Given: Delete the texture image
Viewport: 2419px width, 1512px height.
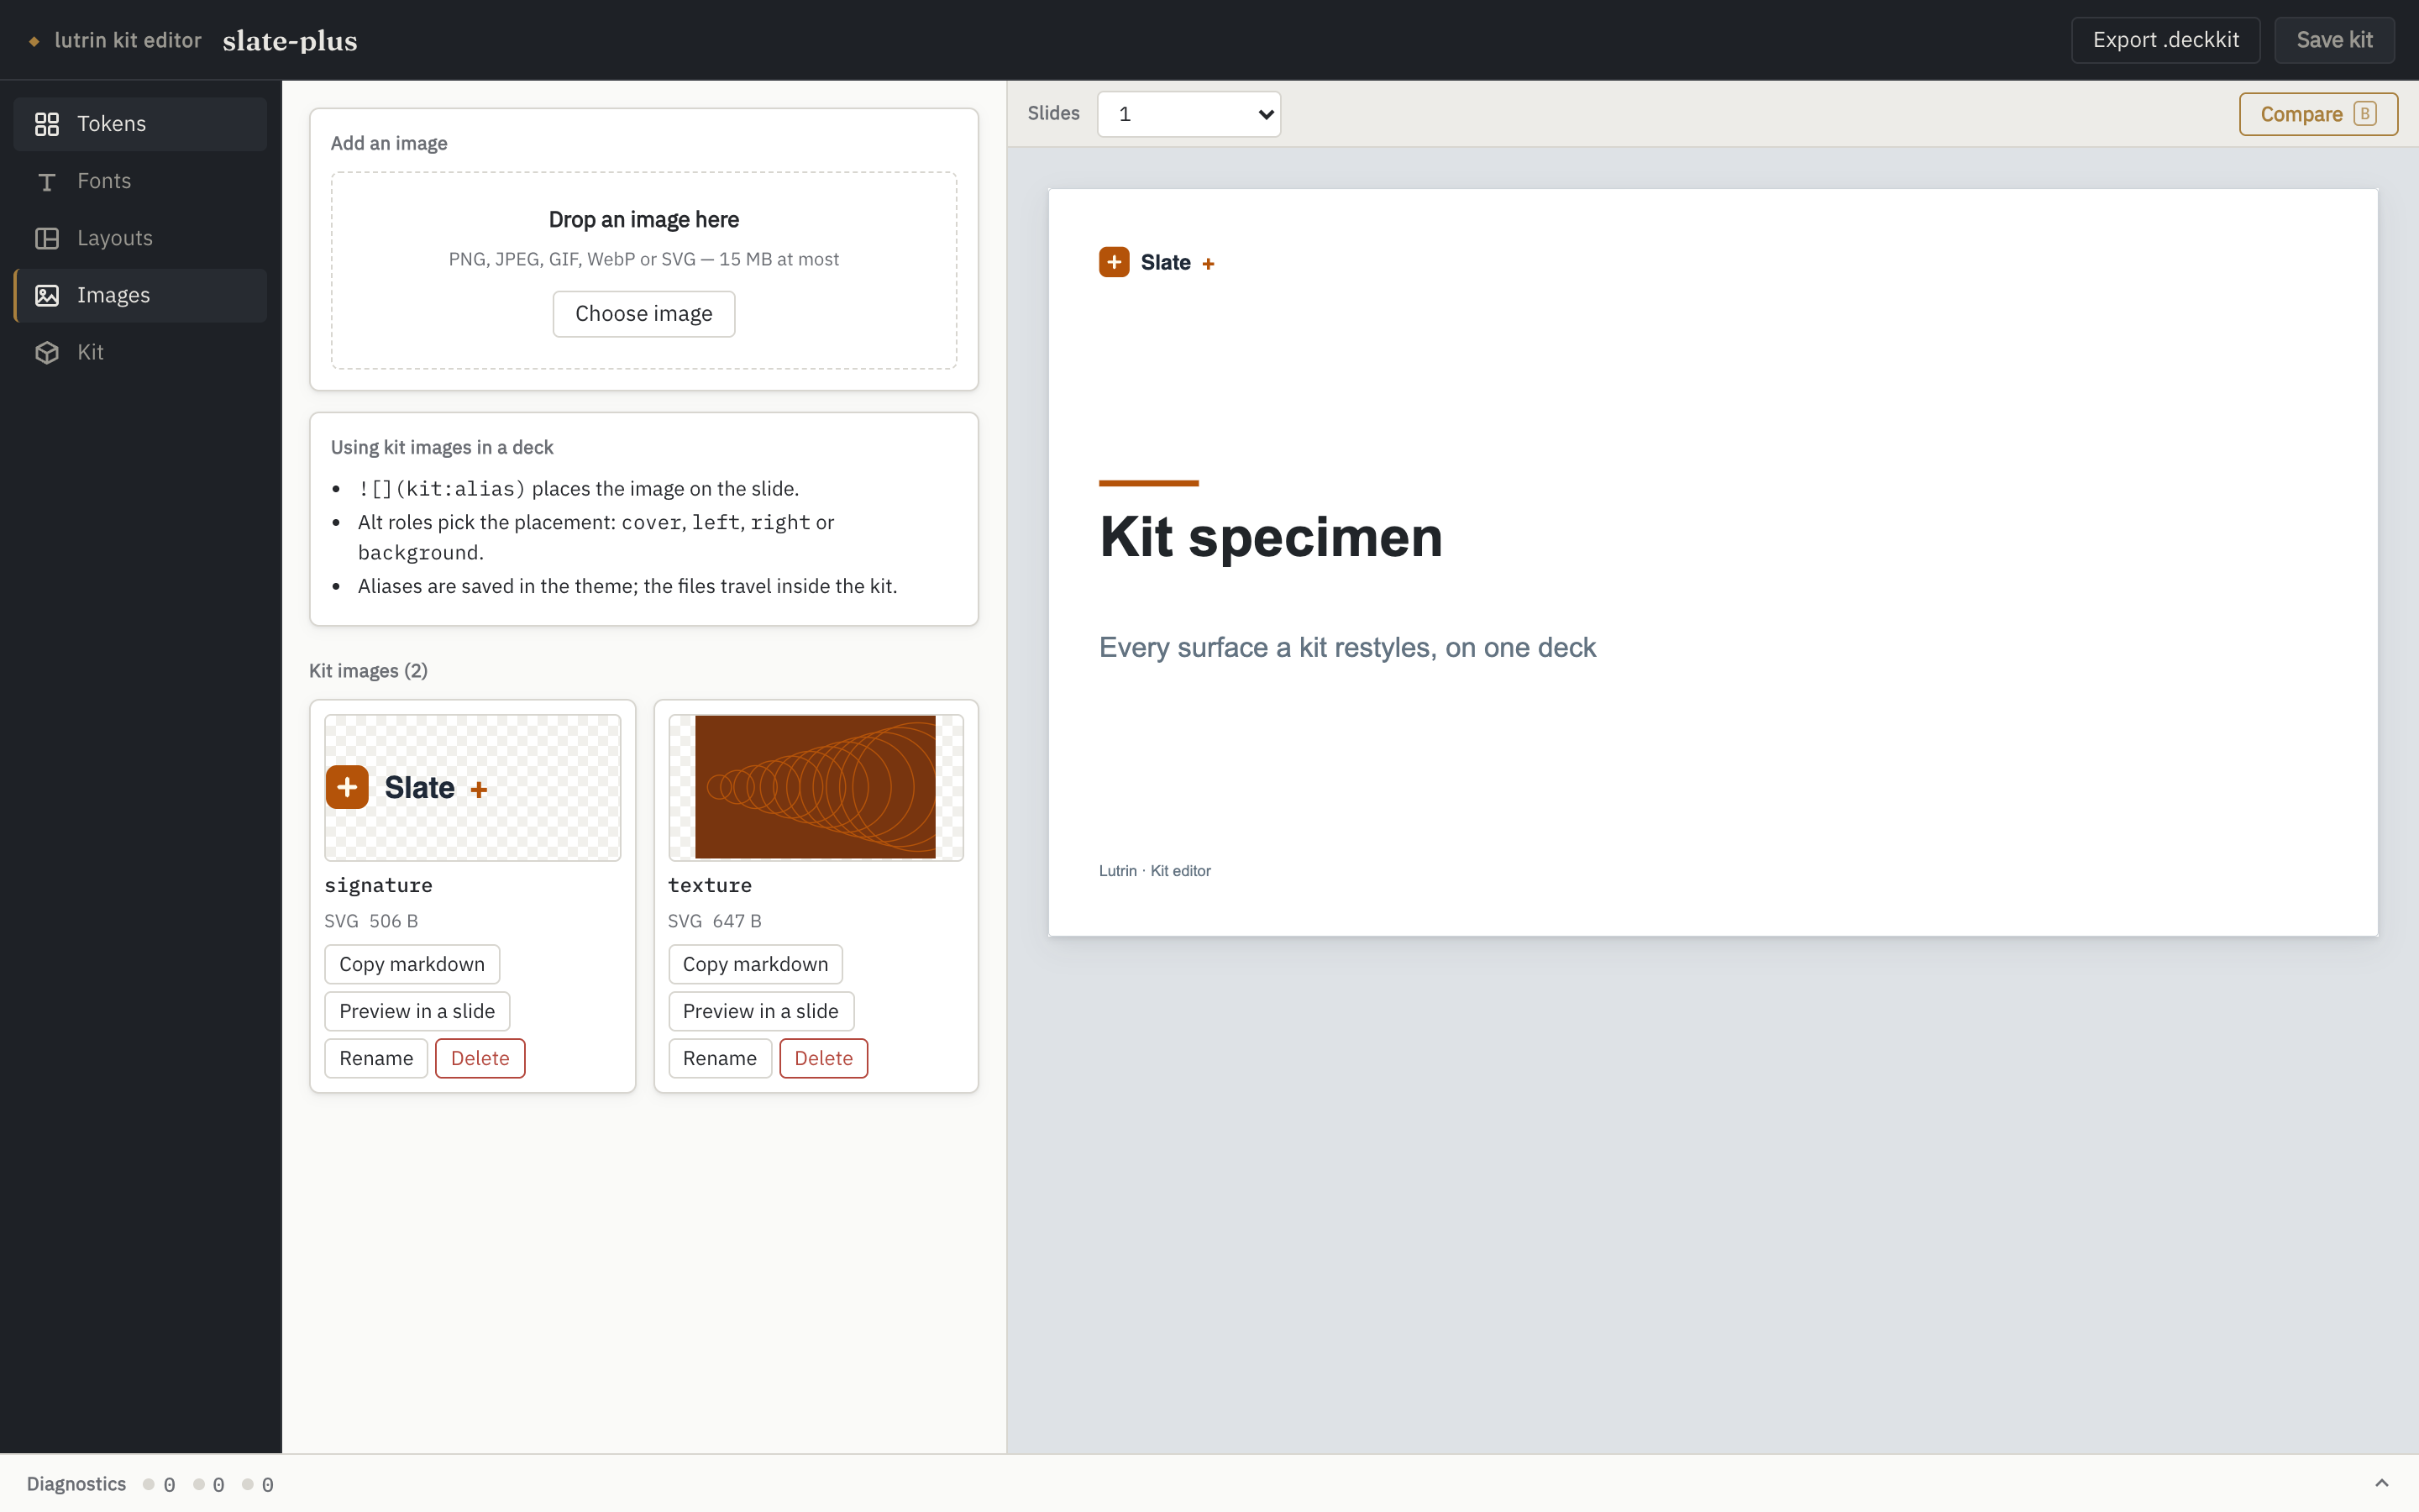Looking at the screenshot, I should [824, 1058].
